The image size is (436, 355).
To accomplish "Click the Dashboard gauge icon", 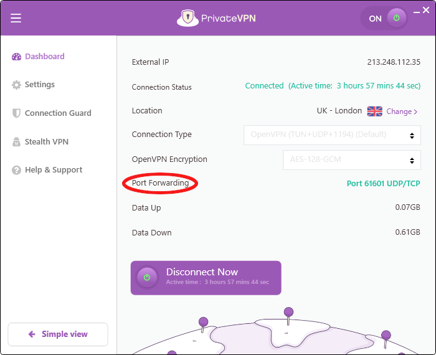I will (16, 57).
